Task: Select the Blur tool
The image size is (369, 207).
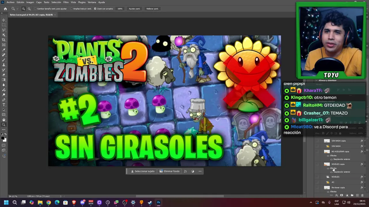Action: coord(4,85)
